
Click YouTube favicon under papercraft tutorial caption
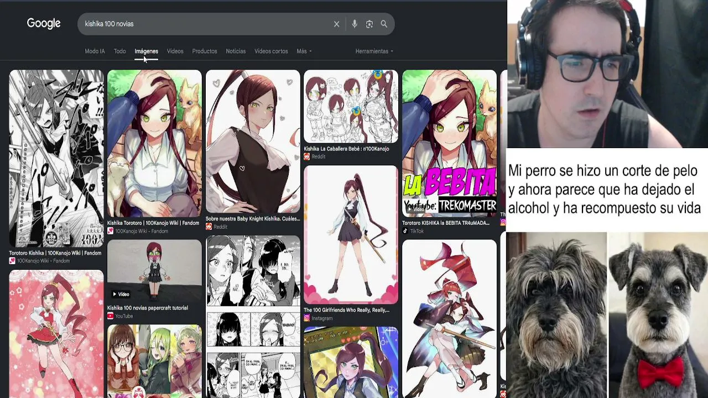coord(110,316)
